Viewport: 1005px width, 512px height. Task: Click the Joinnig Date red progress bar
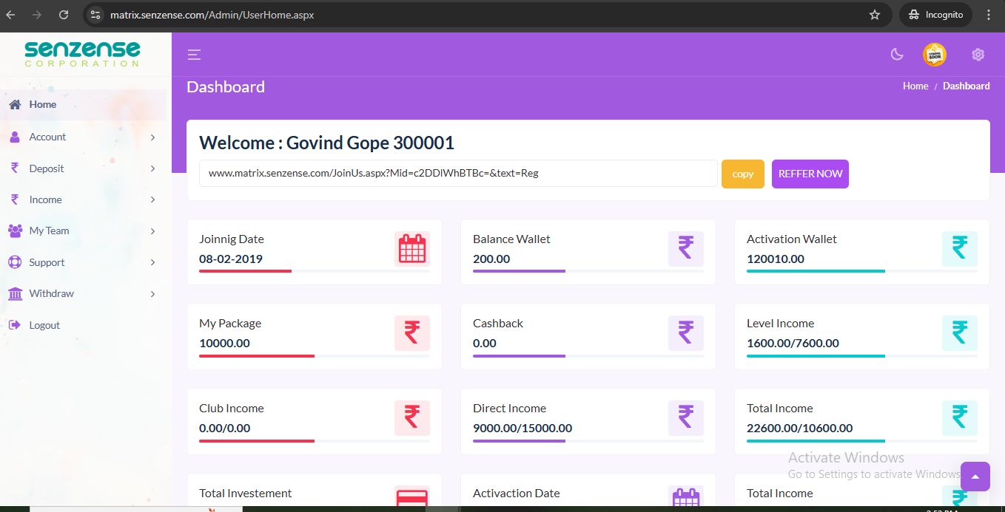245,271
